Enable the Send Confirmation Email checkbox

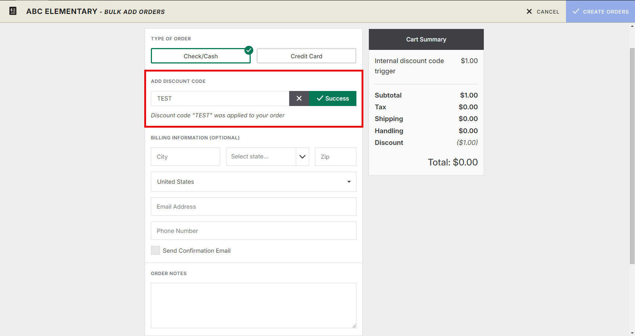(156, 251)
